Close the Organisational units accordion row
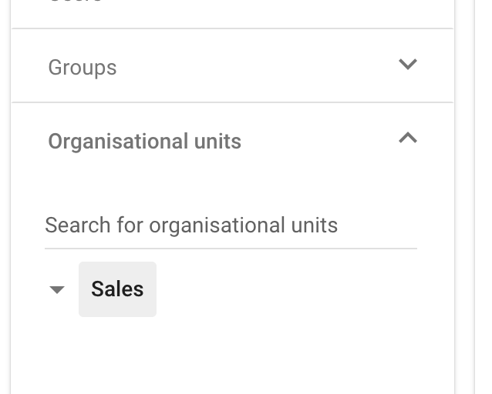Image resolution: width=492 pixels, height=394 pixels. (x=231, y=140)
